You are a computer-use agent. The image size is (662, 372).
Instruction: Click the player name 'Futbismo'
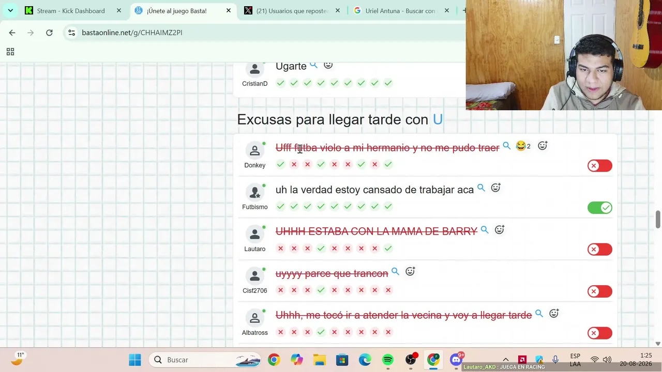coord(255,207)
